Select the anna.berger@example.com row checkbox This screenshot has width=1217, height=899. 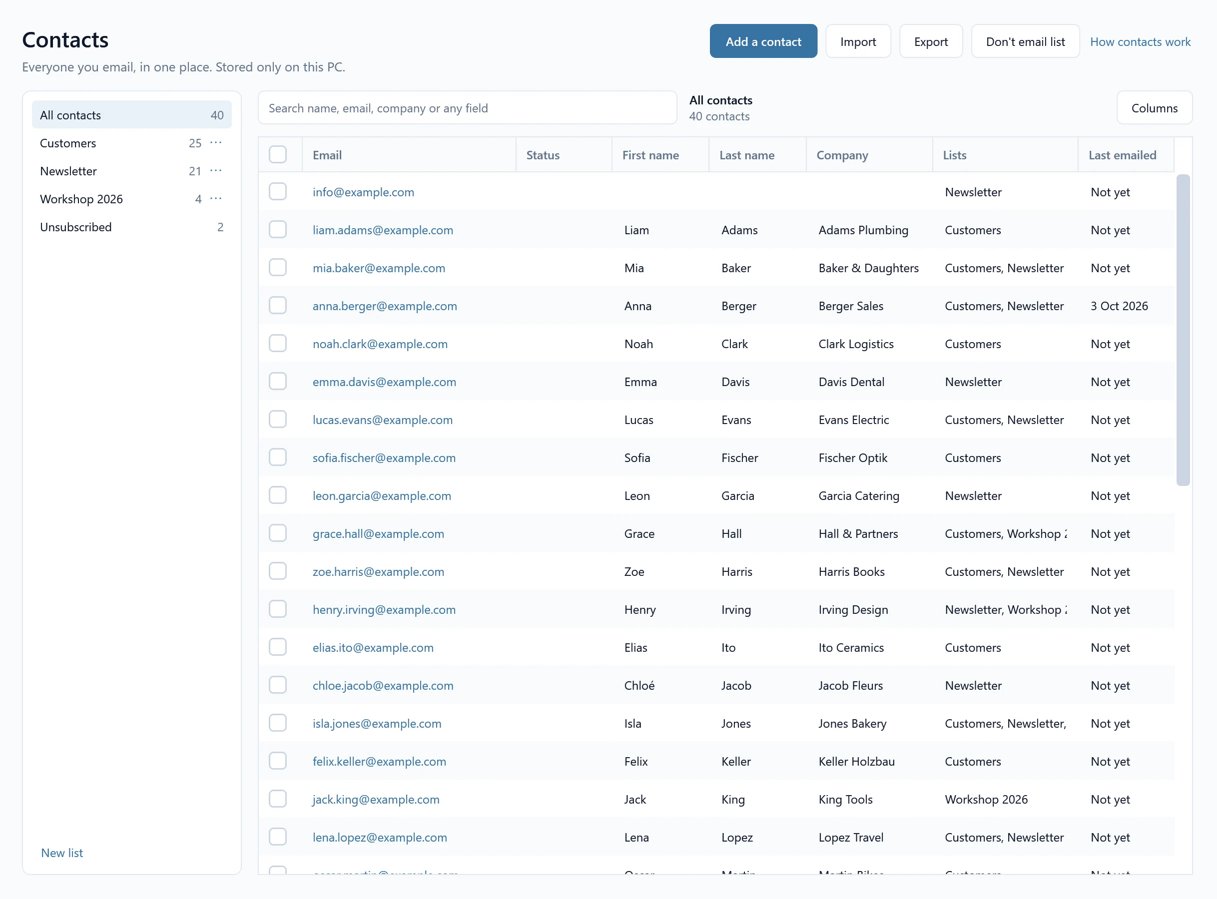[278, 305]
